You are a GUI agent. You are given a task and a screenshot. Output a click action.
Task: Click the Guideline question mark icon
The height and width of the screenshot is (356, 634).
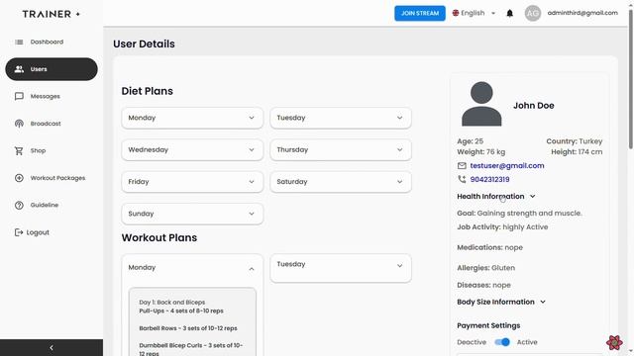coord(19,205)
